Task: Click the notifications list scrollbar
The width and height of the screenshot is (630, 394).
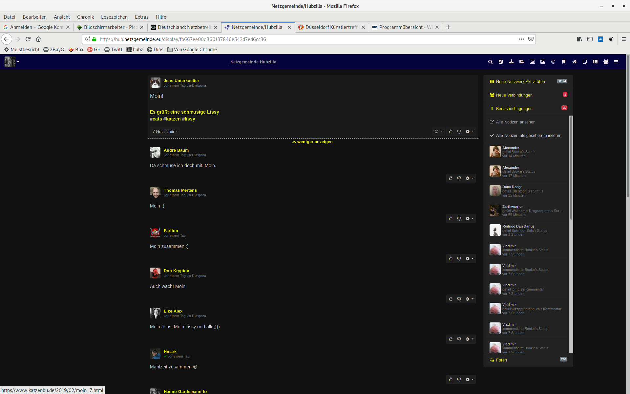Action: (571, 167)
